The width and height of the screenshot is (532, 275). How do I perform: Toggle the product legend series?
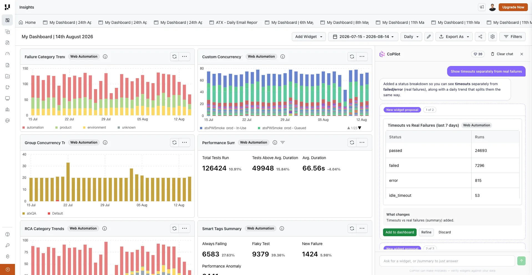pos(63,128)
